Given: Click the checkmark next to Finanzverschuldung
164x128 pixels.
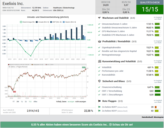Looking at the screenshot, I should coord(99,87).
